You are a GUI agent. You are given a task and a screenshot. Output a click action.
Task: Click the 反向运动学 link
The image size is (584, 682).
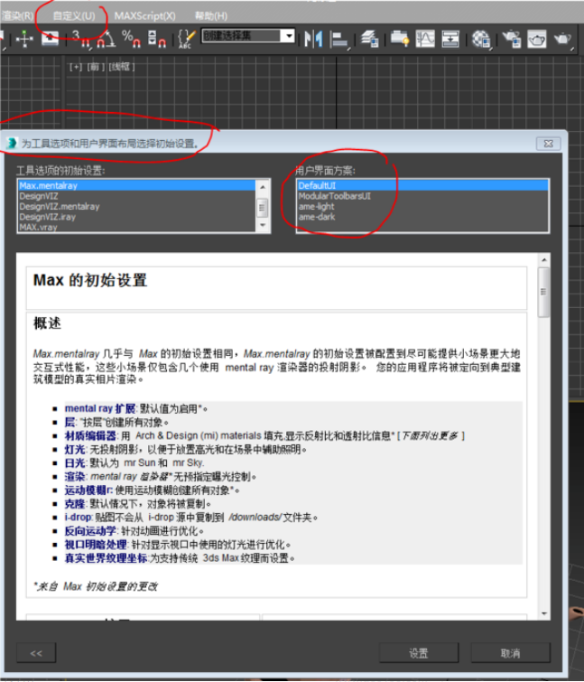(90, 531)
